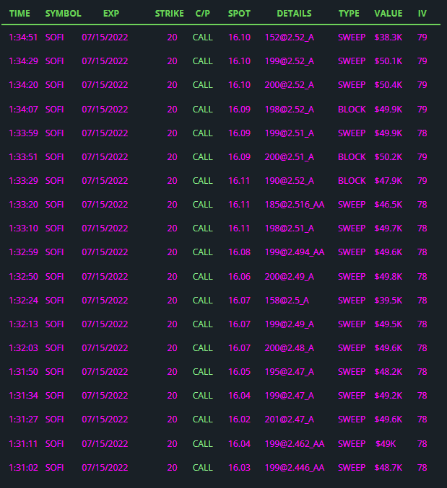Click the 195@2.47_A details cell
The height and width of the screenshot is (488, 447).
[290, 372]
